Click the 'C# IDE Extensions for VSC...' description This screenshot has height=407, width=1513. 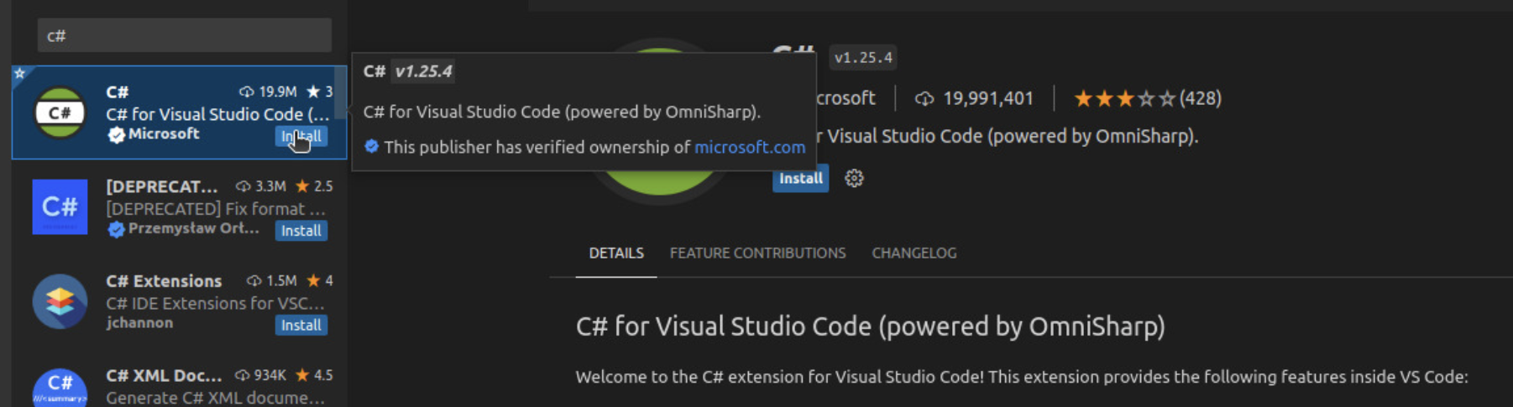point(215,303)
